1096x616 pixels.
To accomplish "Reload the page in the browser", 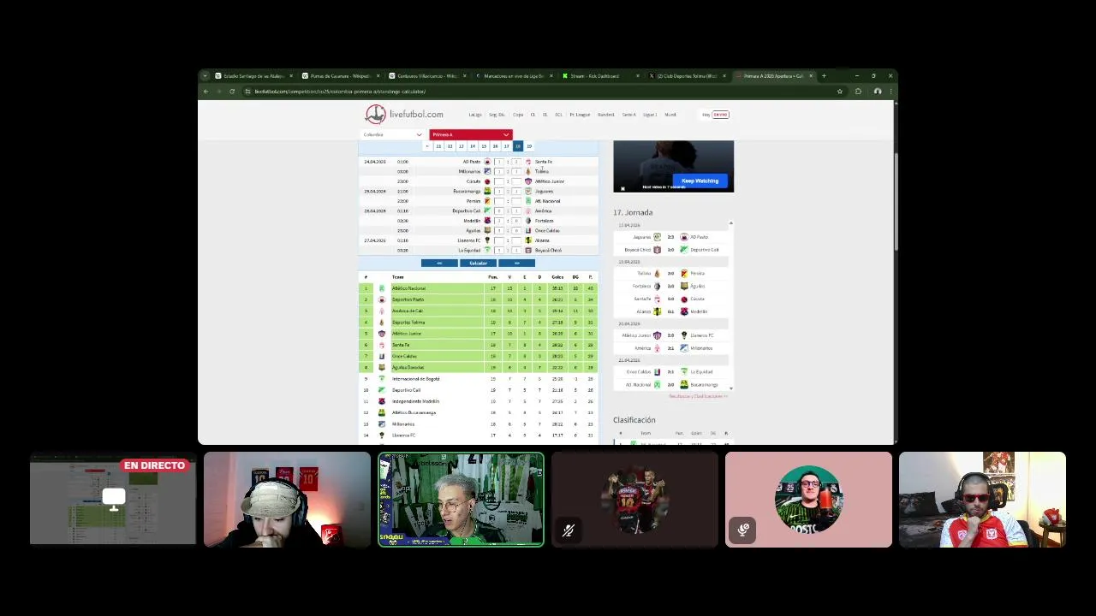I will pyautogui.click(x=231, y=92).
